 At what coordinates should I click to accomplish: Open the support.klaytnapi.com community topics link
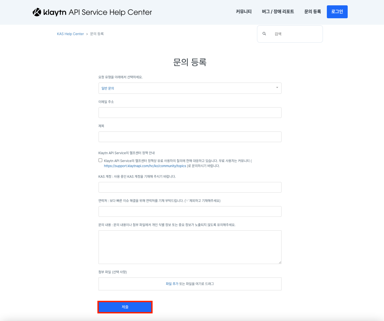pyautogui.click(x=145, y=166)
